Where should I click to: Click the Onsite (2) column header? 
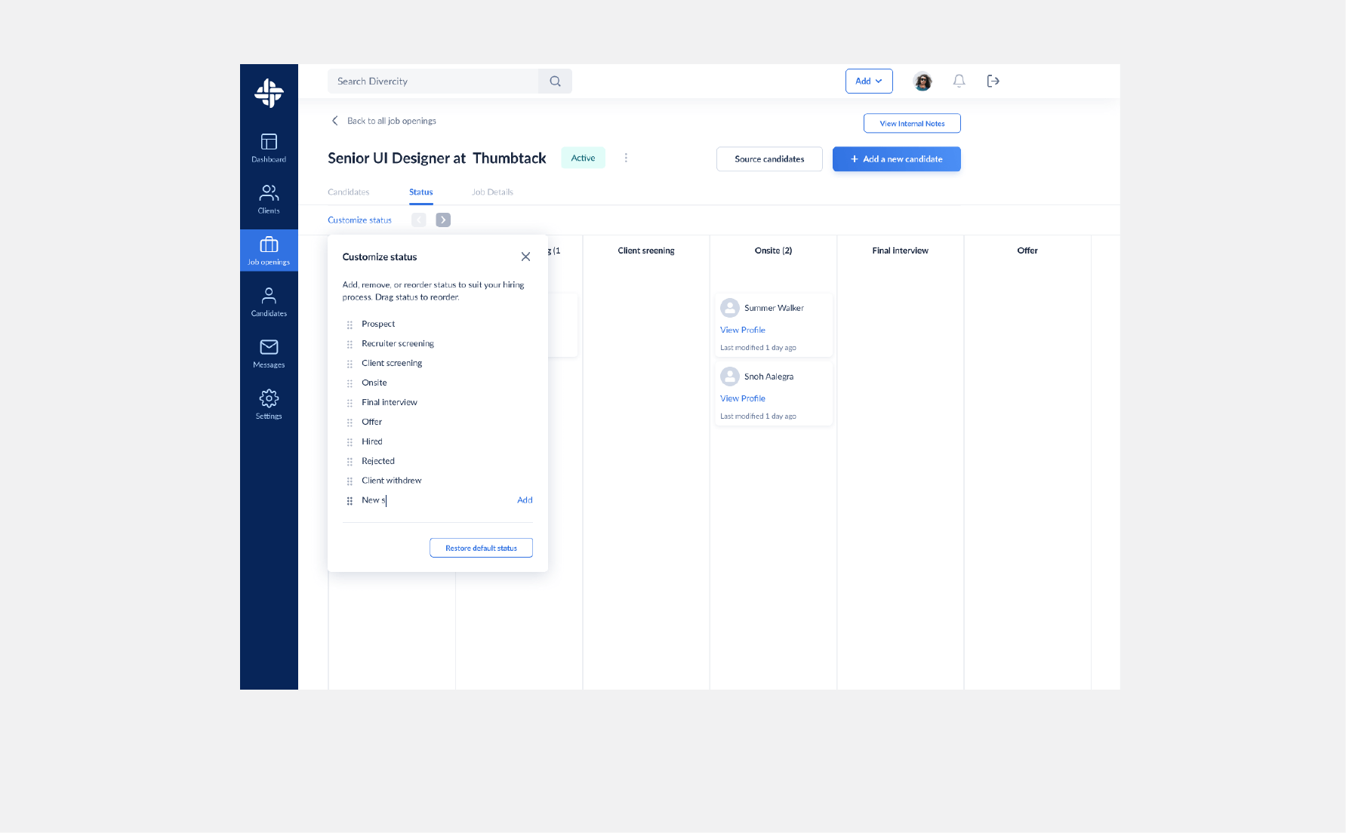(x=773, y=251)
